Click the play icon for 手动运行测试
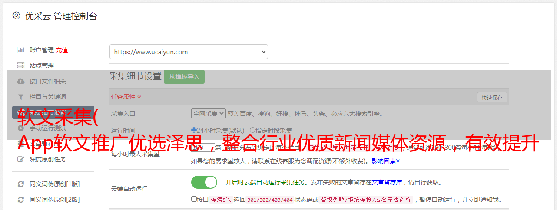This screenshot has height=210, width=557. pos(20,128)
